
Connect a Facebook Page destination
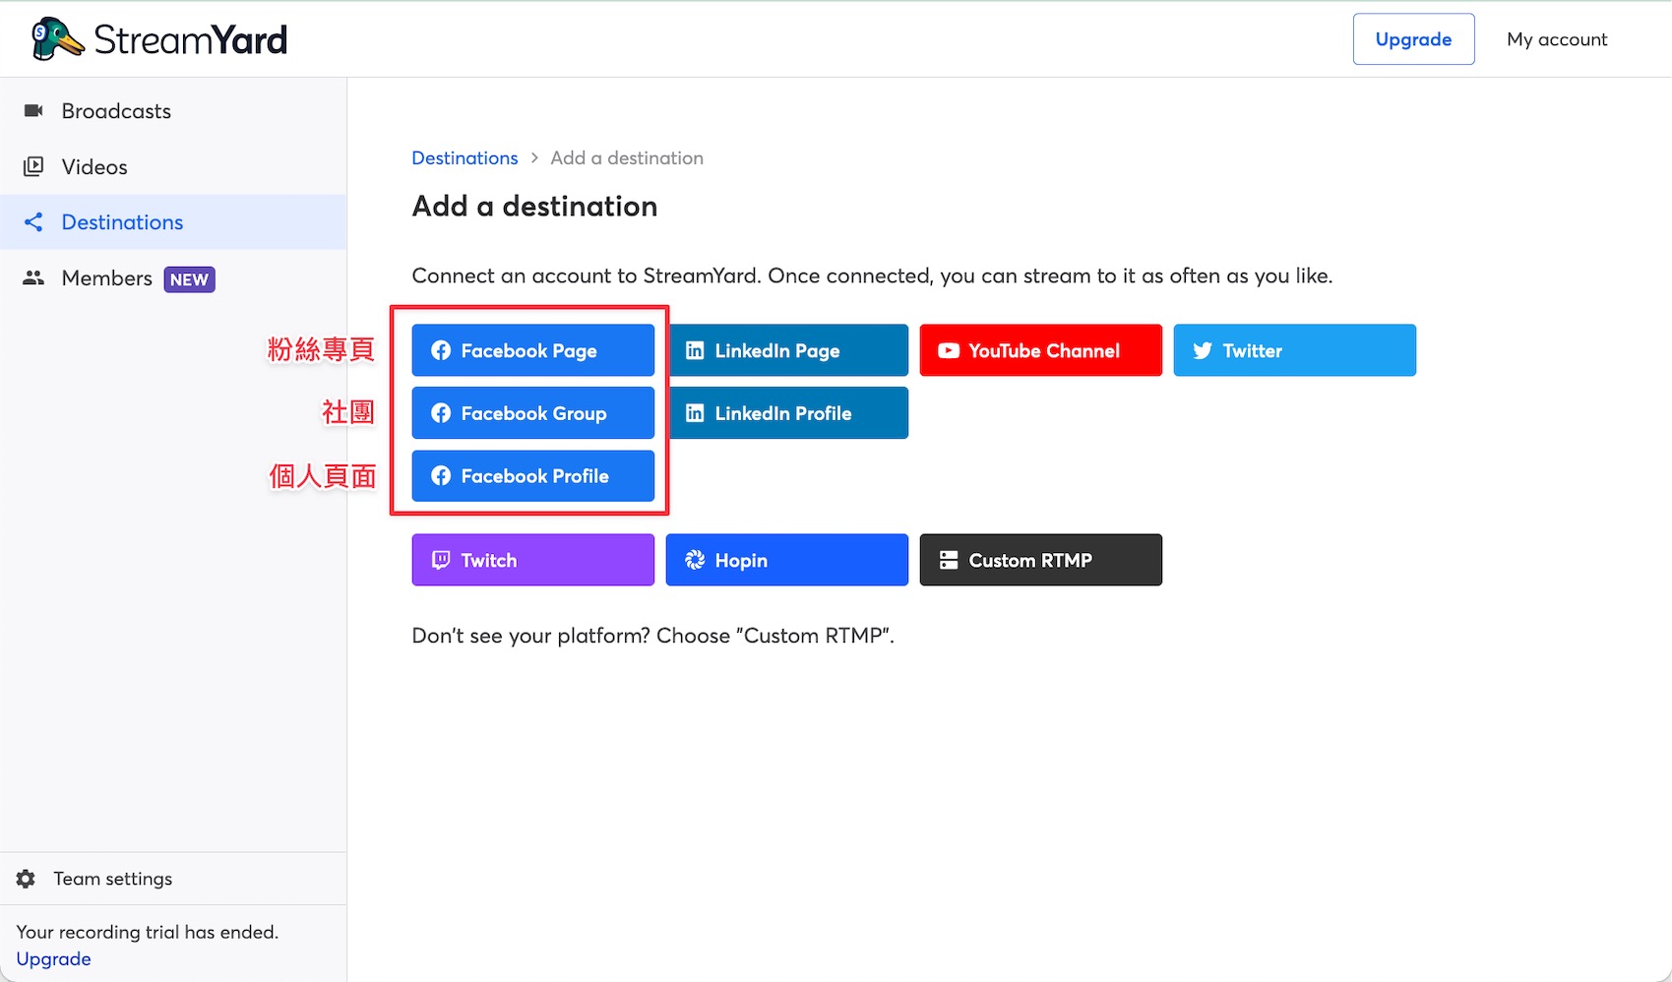(x=533, y=350)
